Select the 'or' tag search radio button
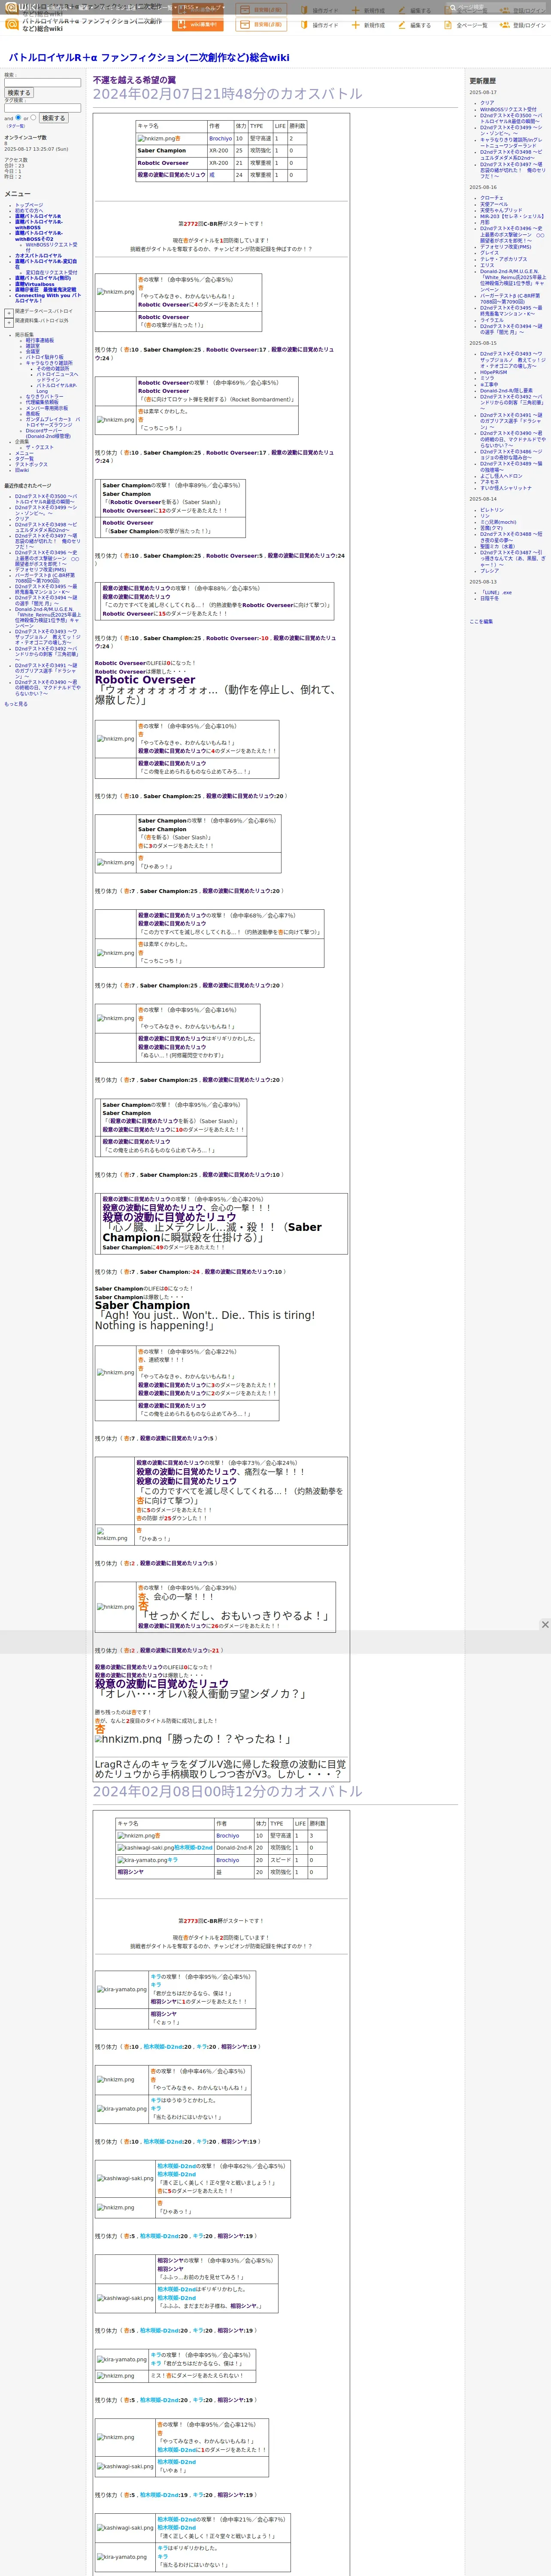This screenshot has width=551, height=2576. pyautogui.click(x=33, y=117)
